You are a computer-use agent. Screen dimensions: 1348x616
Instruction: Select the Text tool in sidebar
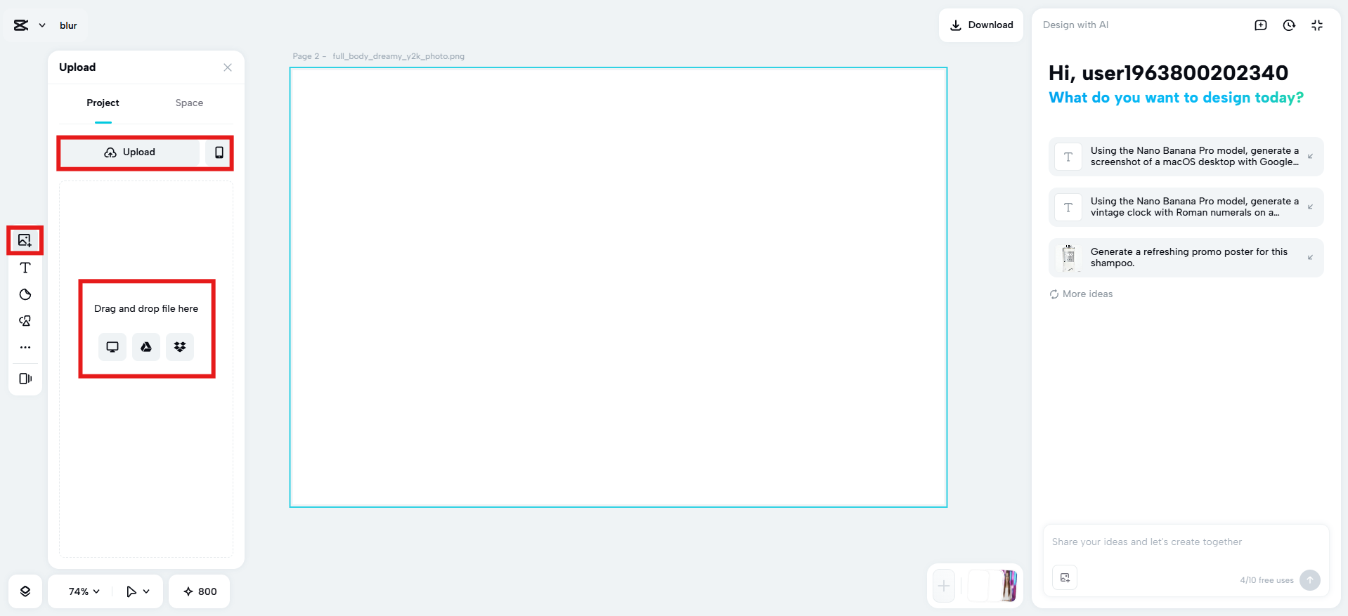[x=25, y=268]
